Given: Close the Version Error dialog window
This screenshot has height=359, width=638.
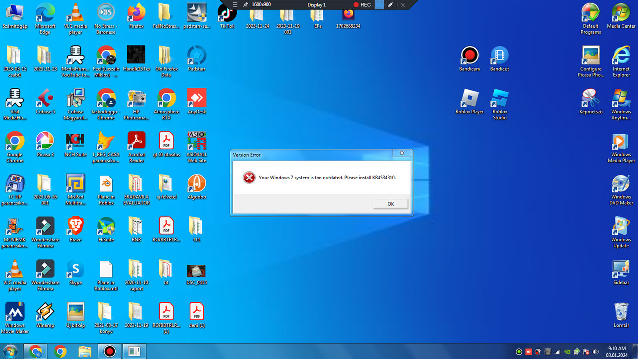Looking at the screenshot, I should pyautogui.click(x=402, y=153).
